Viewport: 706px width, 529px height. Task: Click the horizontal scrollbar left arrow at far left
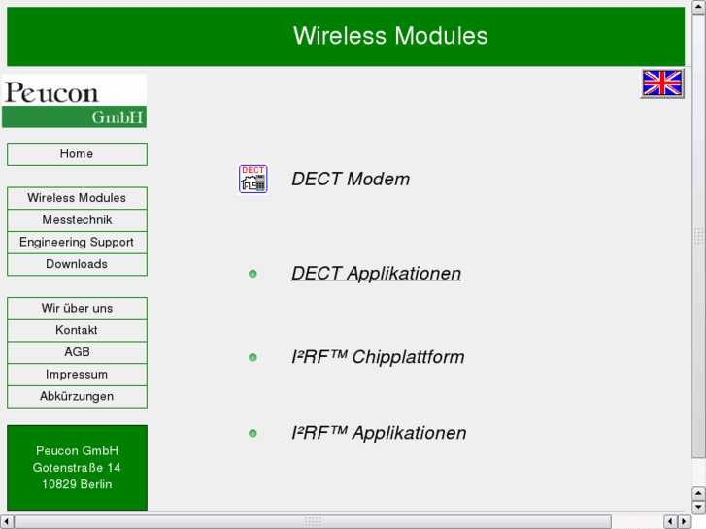point(6,522)
